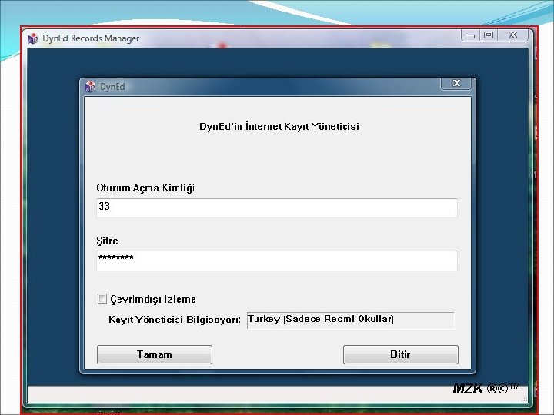Click the Tamam button
This screenshot has height=415, width=554.
[155, 354]
